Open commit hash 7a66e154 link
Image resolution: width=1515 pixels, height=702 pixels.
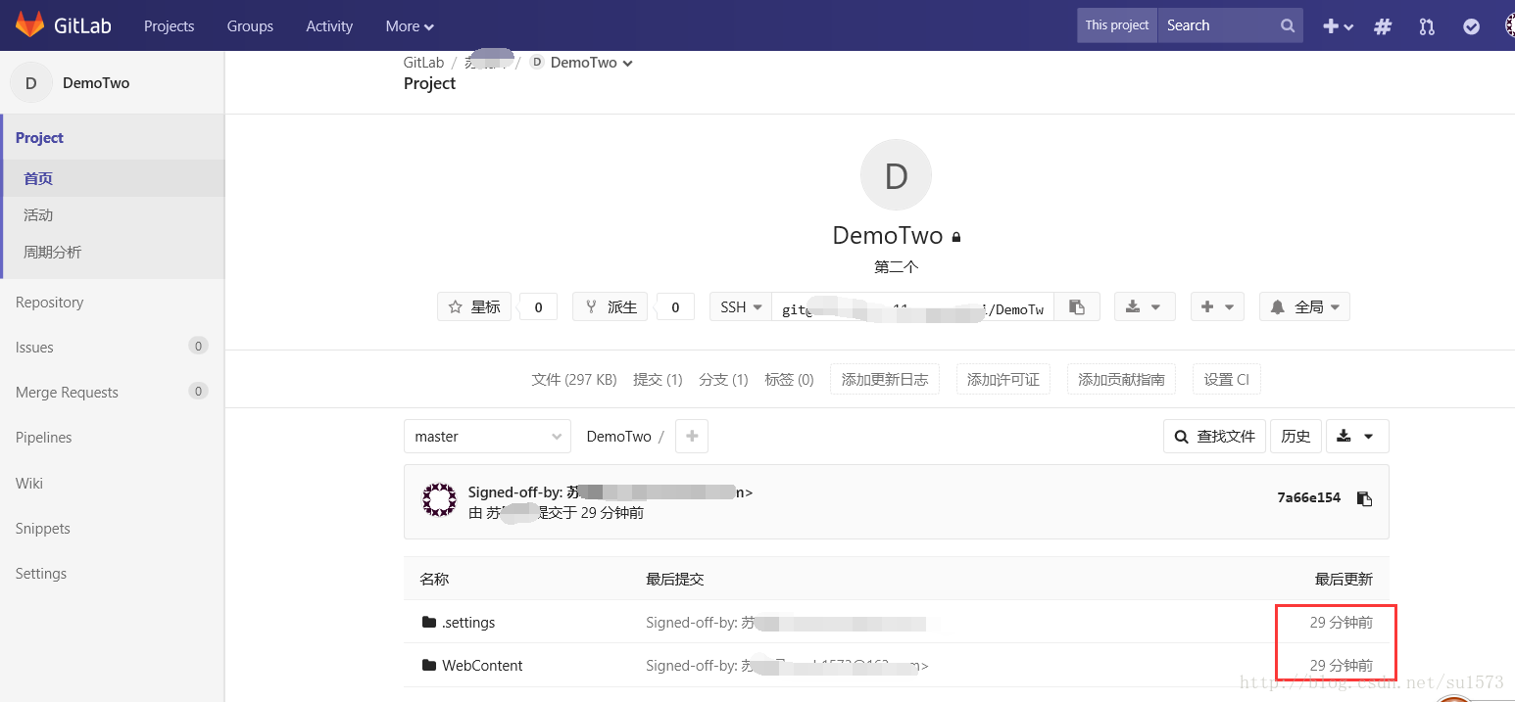pos(1308,497)
